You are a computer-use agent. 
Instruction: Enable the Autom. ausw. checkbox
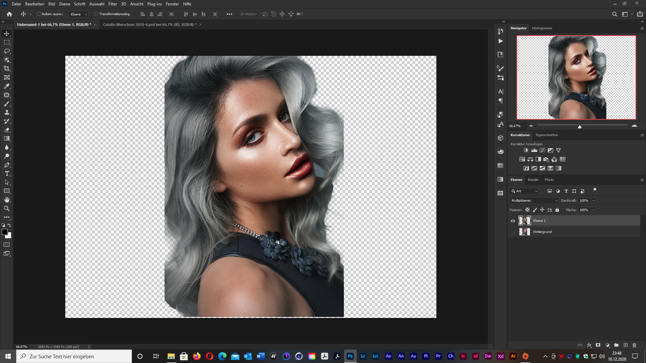coord(39,14)
